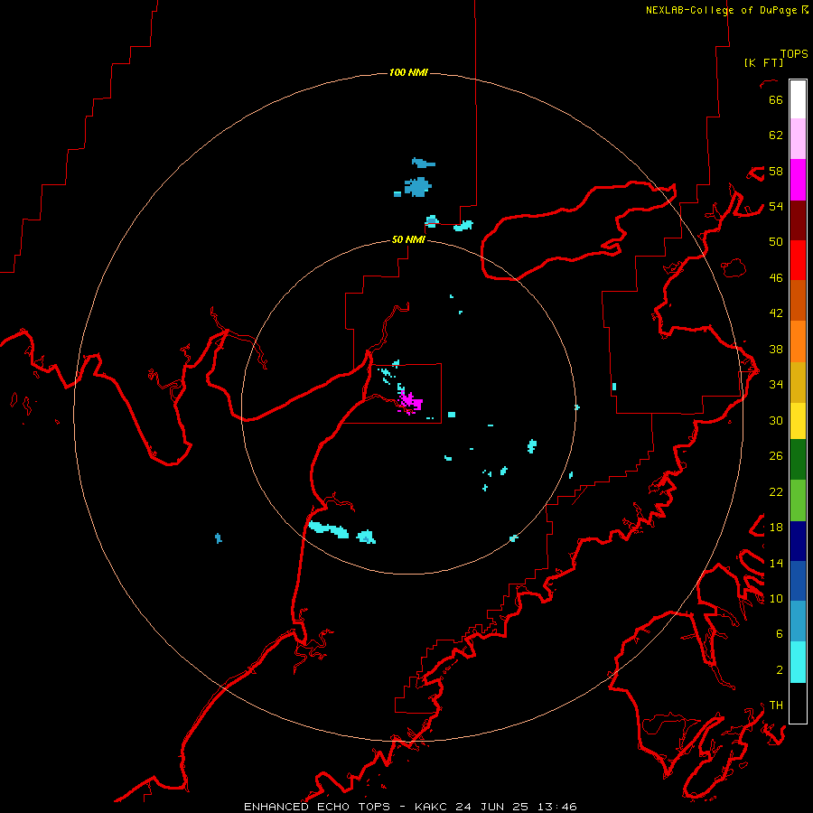Click the "TH" threshold label

(776, 706)
